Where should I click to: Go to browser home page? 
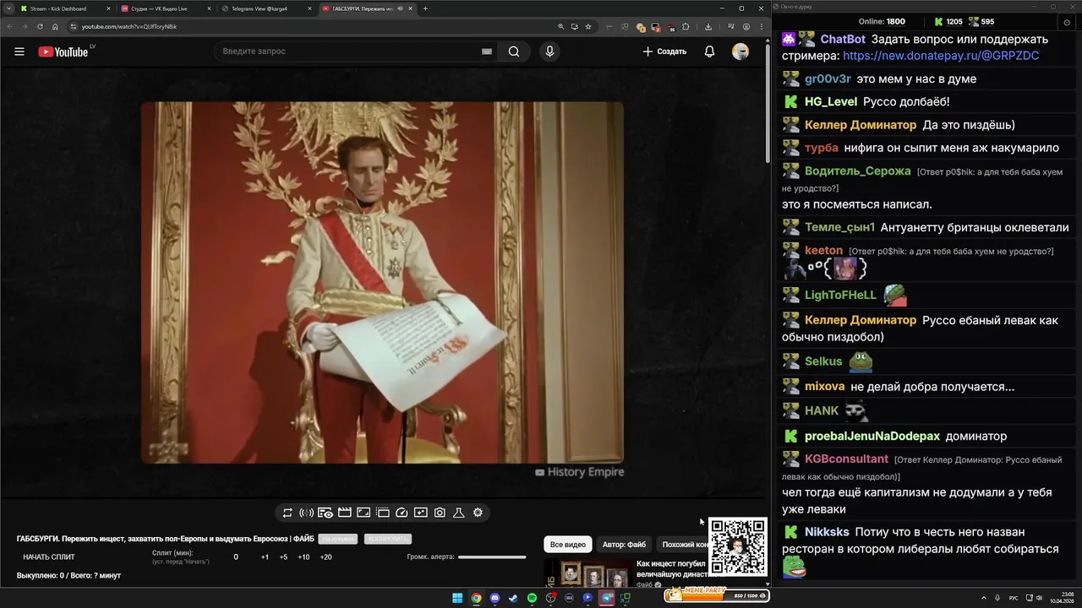(x=56, y=26)
